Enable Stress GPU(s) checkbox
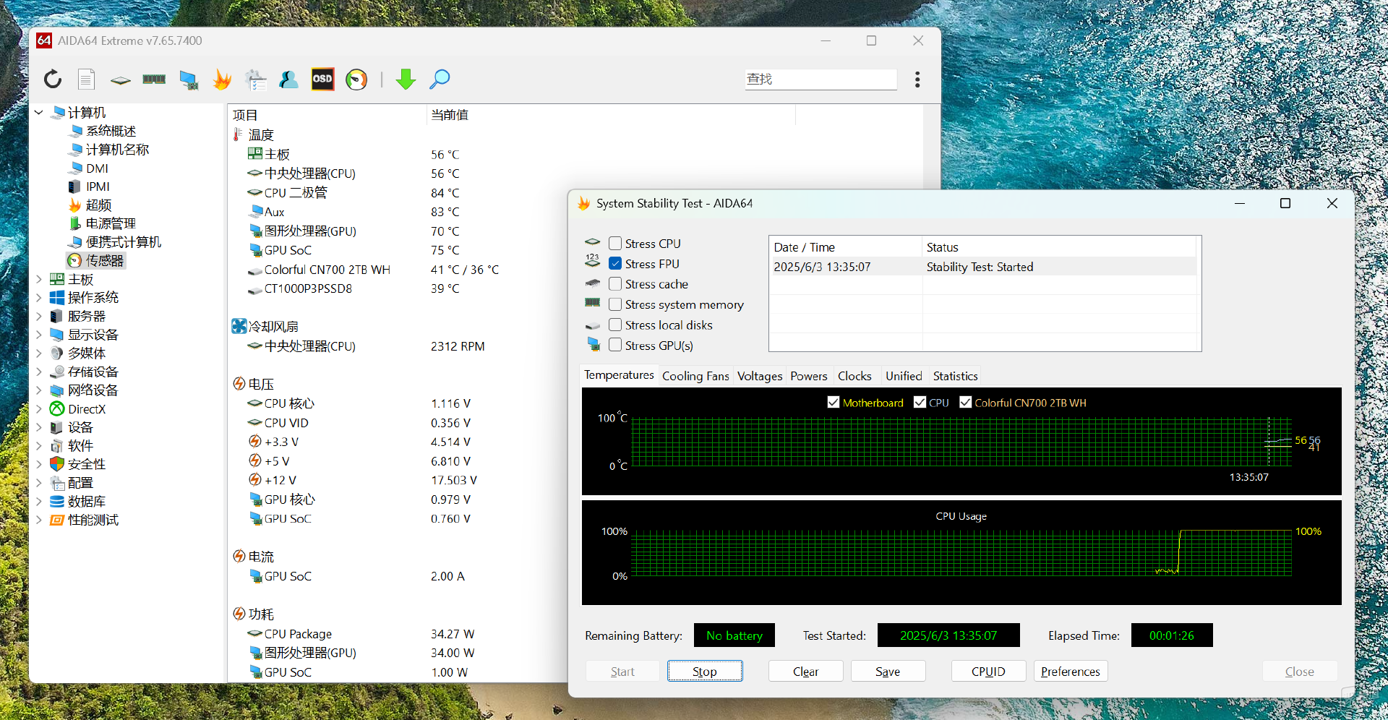The width and height of the screenshot is (1388, 720). 615,345
